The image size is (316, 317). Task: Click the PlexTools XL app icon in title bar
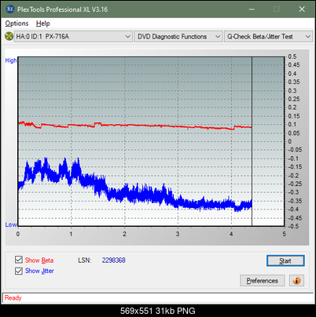click(x=10, y=9)
